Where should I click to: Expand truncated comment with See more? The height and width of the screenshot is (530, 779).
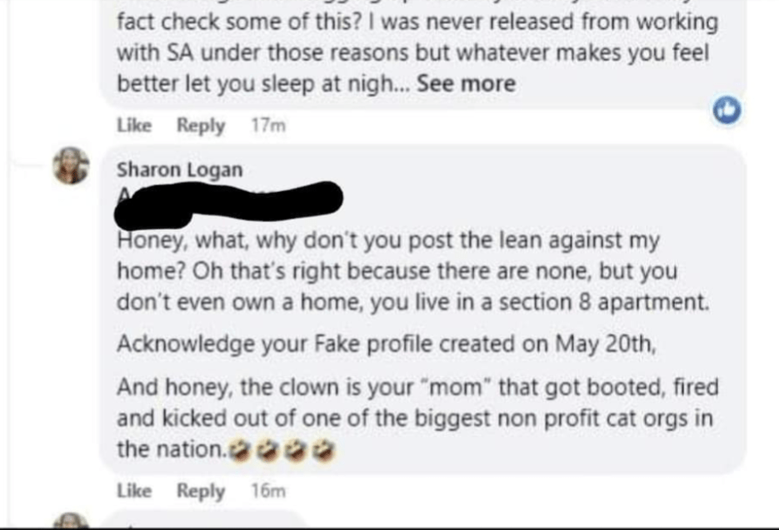[x=466, y=84]
